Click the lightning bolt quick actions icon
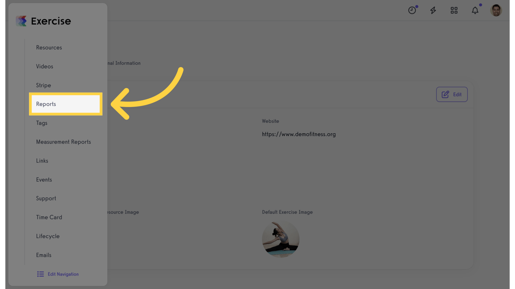The height and width of the screenshot is (289, 515). (433, 10)
